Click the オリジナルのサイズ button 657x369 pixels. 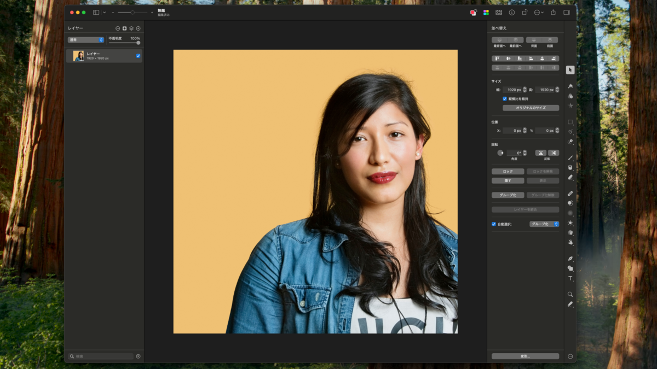pyautogui.click(x=531, y=108)
